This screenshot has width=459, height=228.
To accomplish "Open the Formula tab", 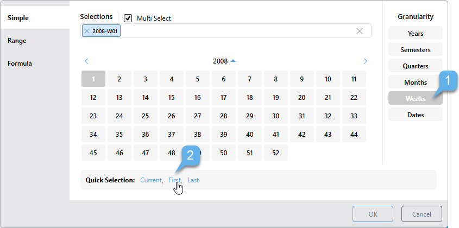I will [20, 64].
